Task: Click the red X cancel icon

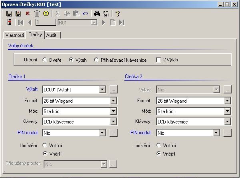Action: tap(28, 13)
